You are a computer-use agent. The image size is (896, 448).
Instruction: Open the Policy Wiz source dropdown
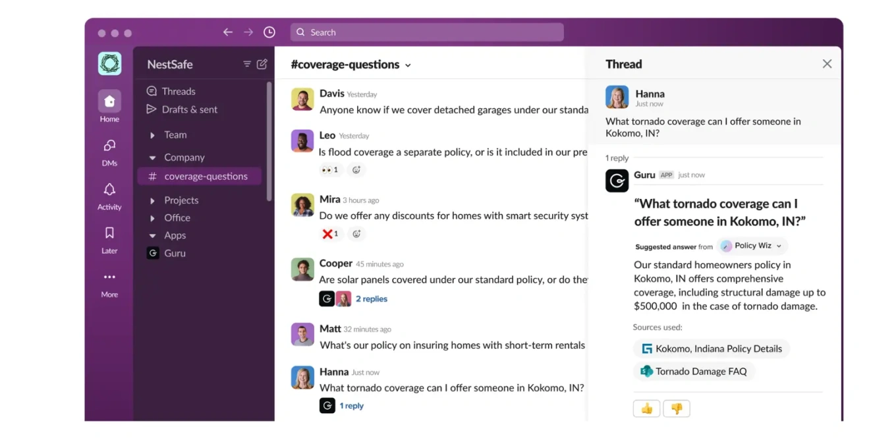[752, 246]
